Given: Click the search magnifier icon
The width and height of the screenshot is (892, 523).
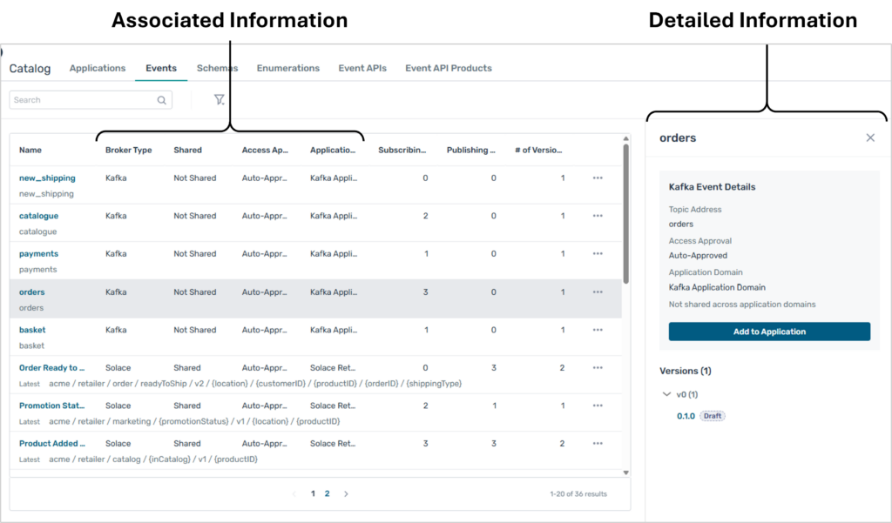Looking at the screenshot, I should tap(161, 100).
